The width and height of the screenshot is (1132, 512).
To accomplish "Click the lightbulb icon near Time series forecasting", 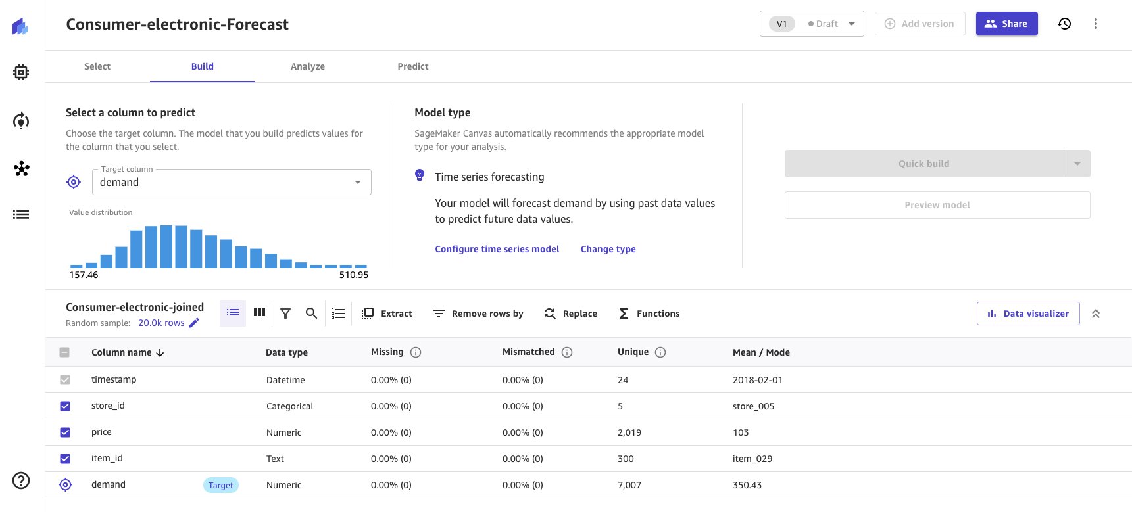I will 420,175.
